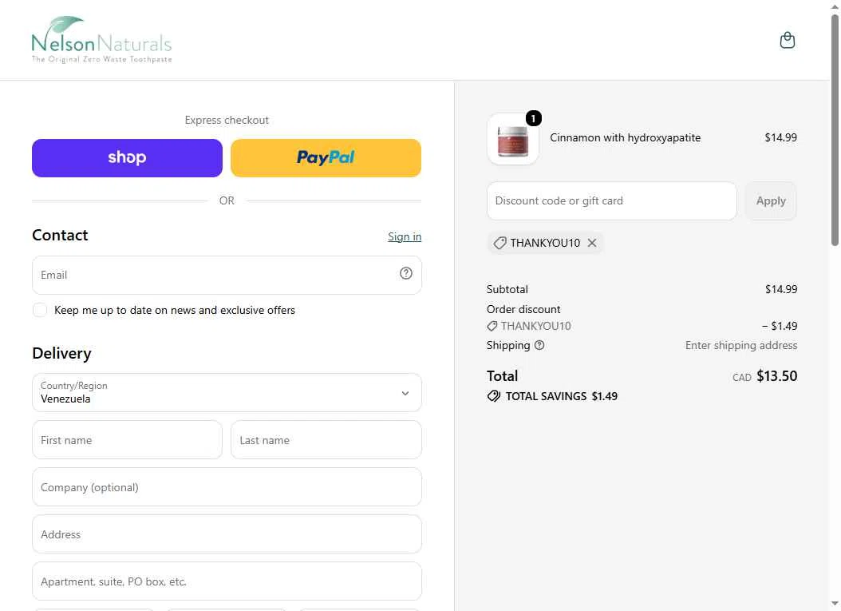841x611 pixels.
Task: Click the 'Enter shipping address' text
Action: 741,345
